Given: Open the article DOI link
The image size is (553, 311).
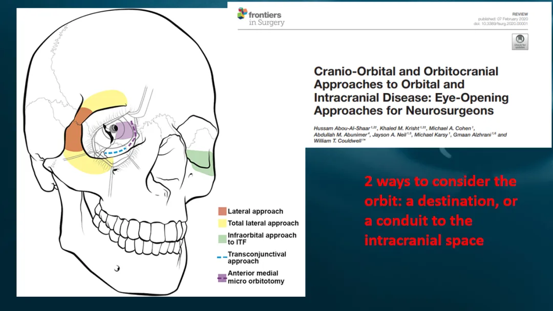Looking at the screenshot, I should pos(502,24).
